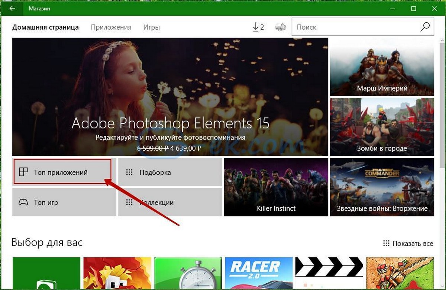This screenshot has height=290, width=446.
Task: Open the Подборка section
Action: 170,172
